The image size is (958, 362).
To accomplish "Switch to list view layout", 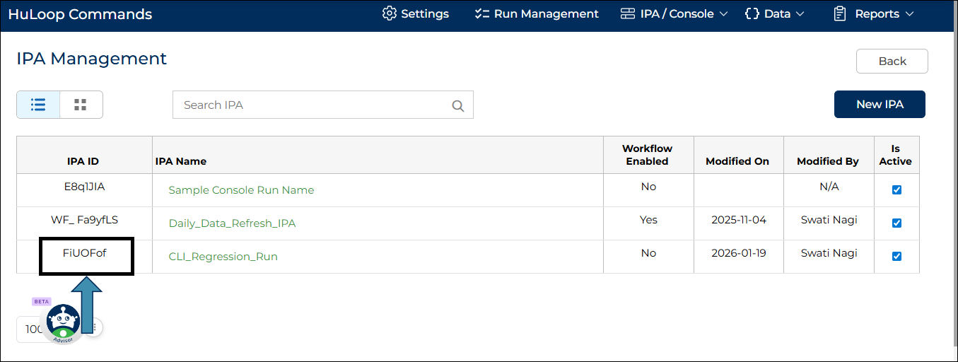I will point(38,105).
